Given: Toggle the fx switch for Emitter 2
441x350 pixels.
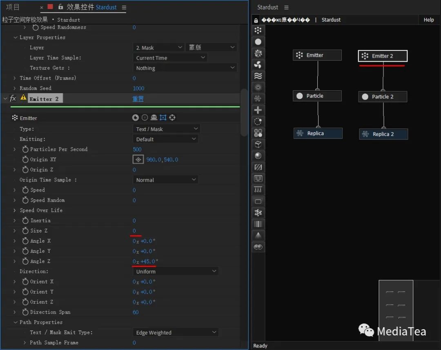Looking at the screenshot, I should [x=13, y=98].
